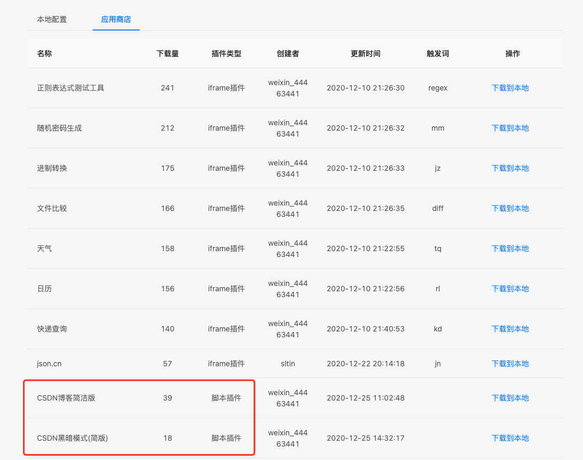Click the creator name sltin
The height and width of the screenshot is (460, 583).
288,363
